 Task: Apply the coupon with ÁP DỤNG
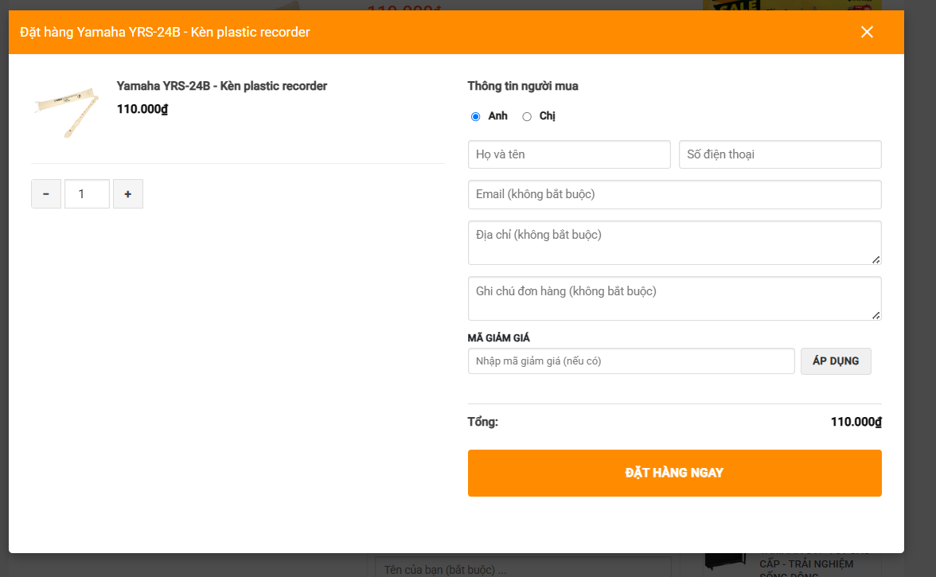click(x=836, y=361)
